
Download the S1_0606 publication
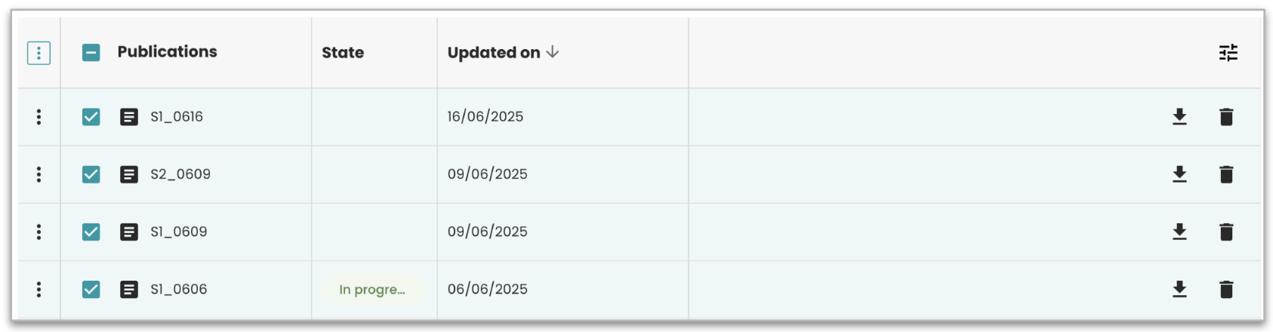point(1179,289)
